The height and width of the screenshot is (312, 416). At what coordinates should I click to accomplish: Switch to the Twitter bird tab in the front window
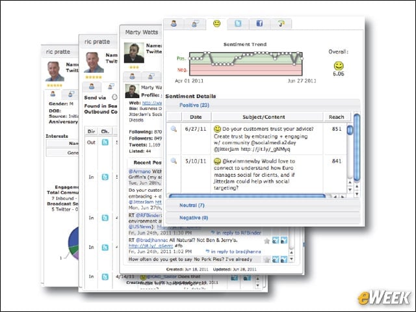(238, 23)
